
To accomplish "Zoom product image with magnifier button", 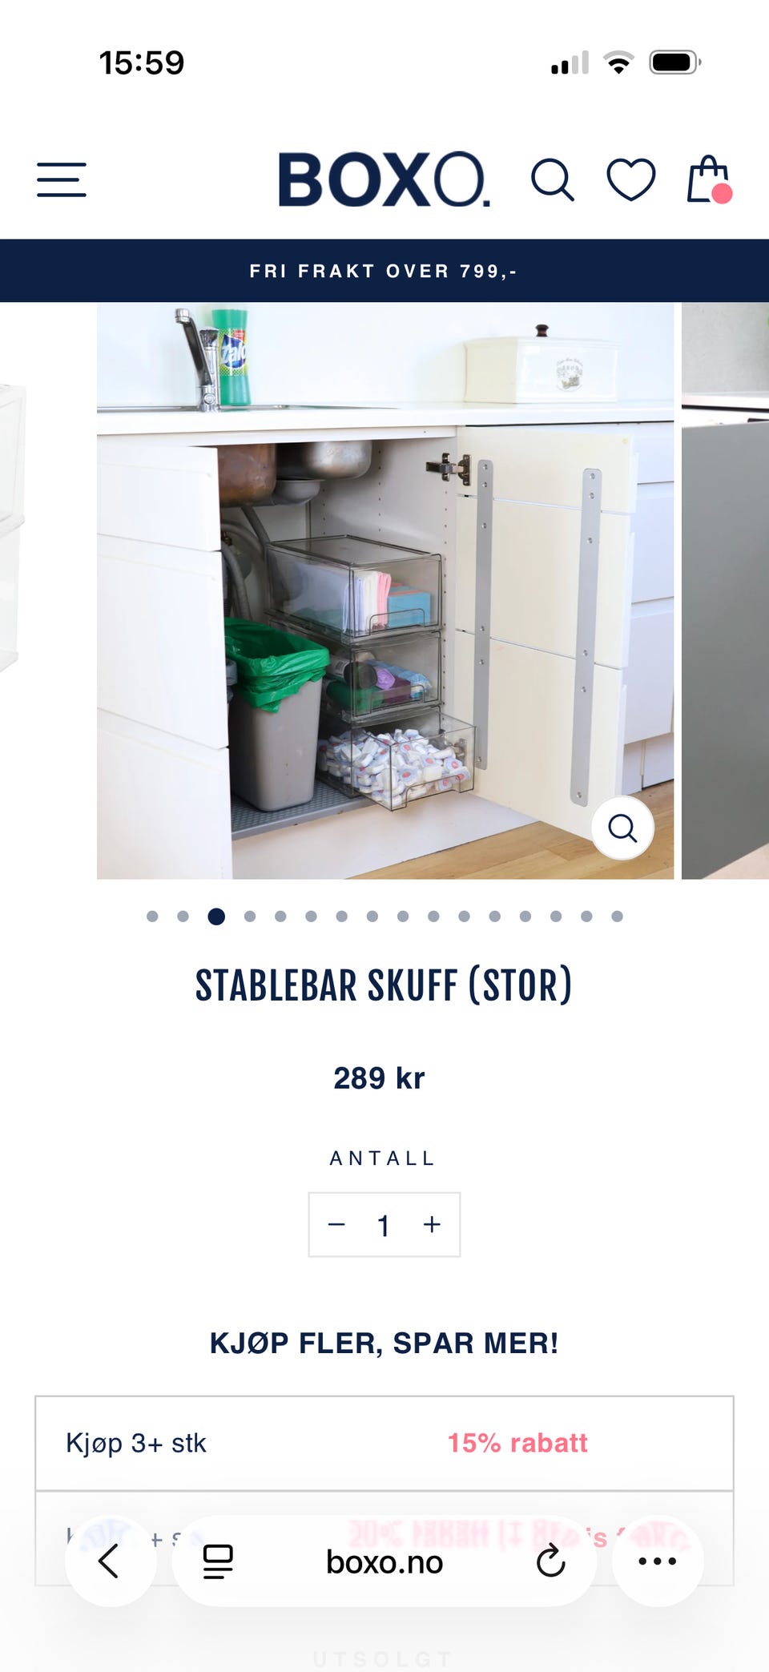I will (x=622, y=828).
